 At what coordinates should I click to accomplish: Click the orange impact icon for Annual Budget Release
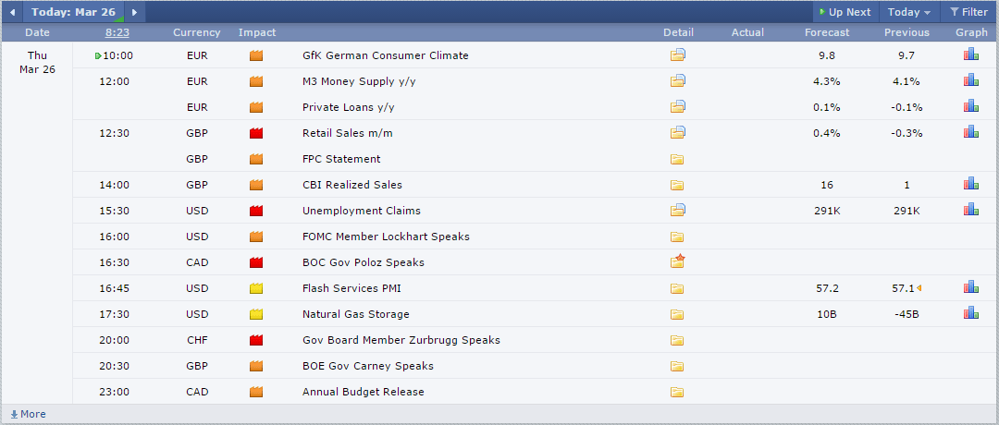point(256,392)
